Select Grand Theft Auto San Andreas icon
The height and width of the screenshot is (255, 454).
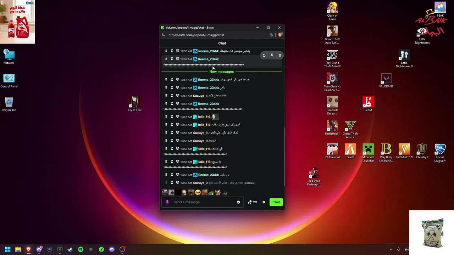coord(332,35)
